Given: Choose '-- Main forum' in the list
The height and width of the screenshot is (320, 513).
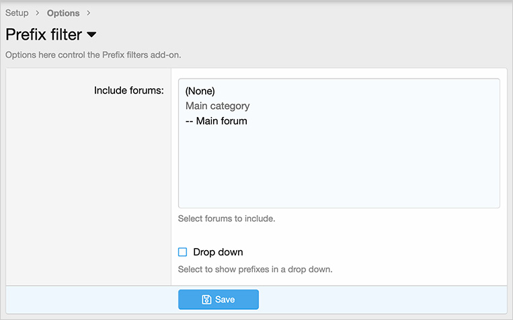Looking at the screenshot, I should (x=216, y=121).
